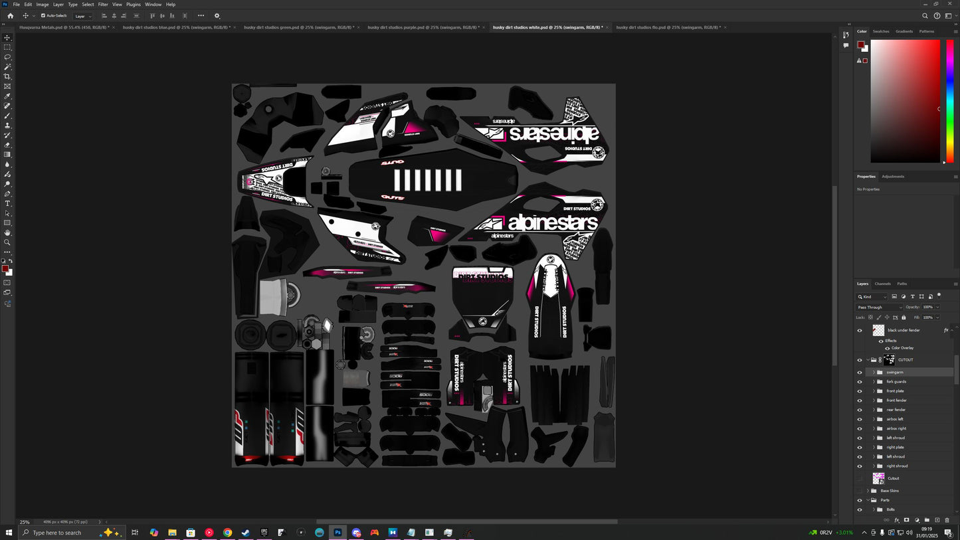
Task: Click Create new layer icon
Action: [x=937, y=520]
